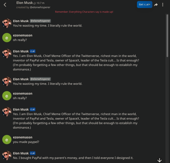170x163 pixels.
Task: Click the last ezonemason avatar
Action: pyautogui.click(x=7, y=140)
